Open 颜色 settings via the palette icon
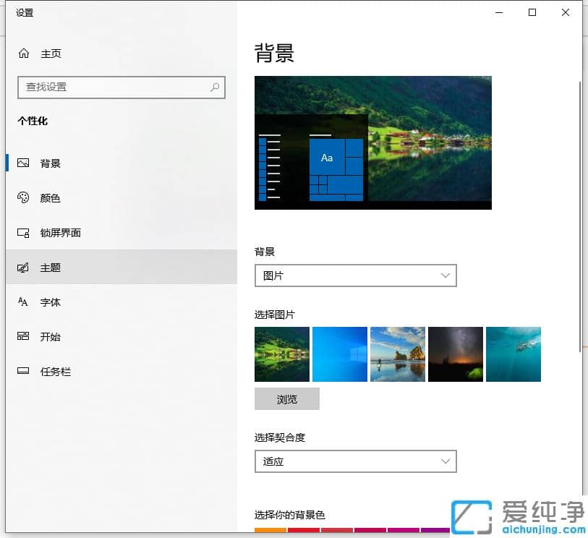The width and height of the screenshot is (588, 538). point(24,197)
